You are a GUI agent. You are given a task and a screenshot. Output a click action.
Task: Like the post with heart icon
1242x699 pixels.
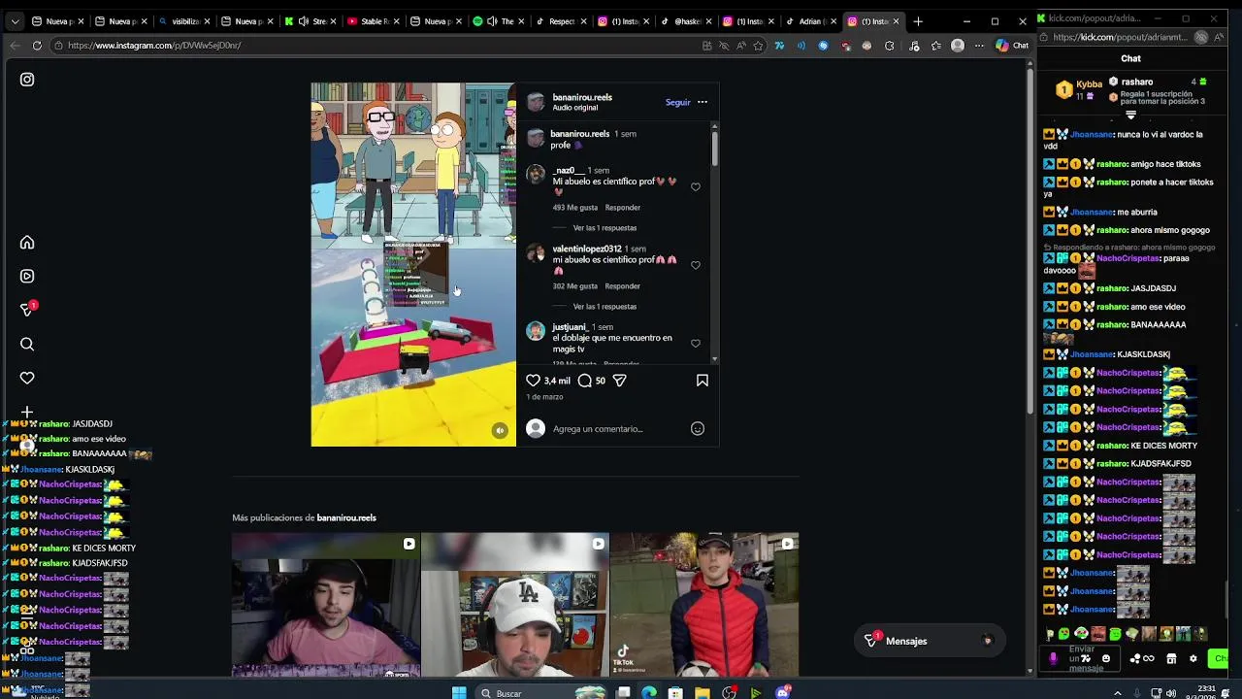[533, 381]
